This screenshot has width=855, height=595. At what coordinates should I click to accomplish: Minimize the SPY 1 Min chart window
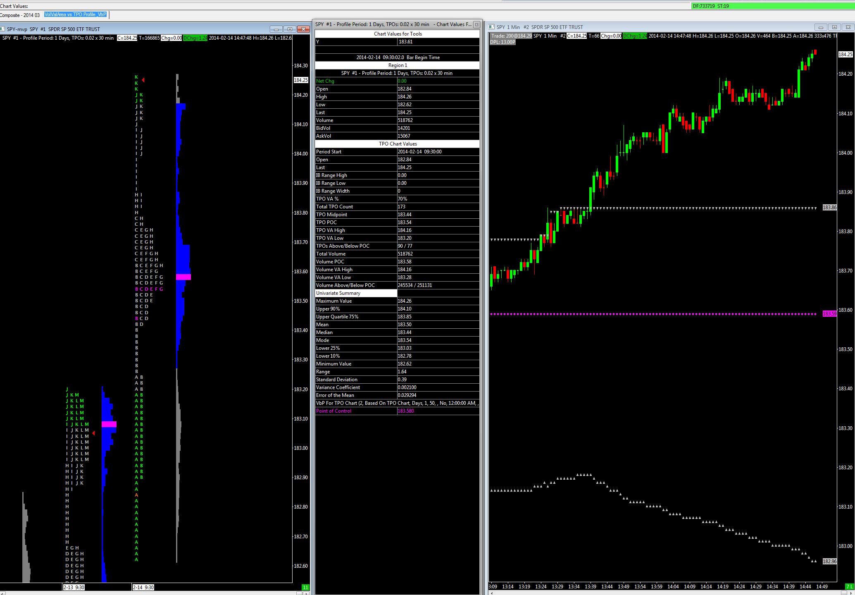(821, 27)
